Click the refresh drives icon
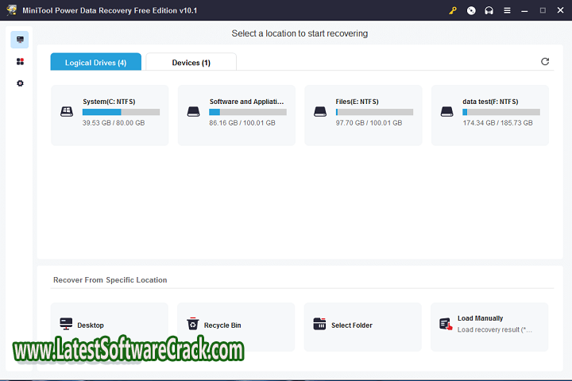Image resolution: width=572 pixels, height=381 pixels. (545, 62)
